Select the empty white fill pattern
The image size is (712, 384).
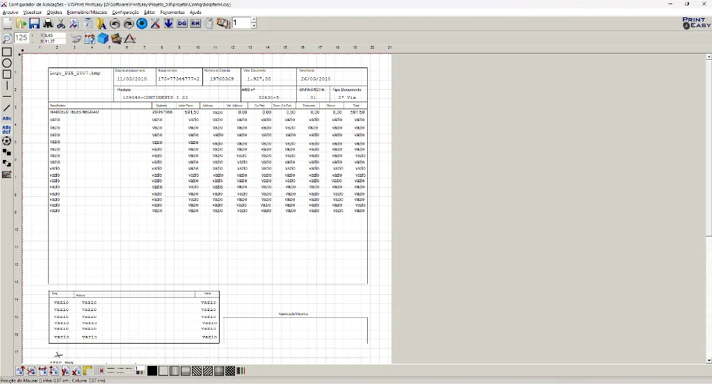pos(163,371)
